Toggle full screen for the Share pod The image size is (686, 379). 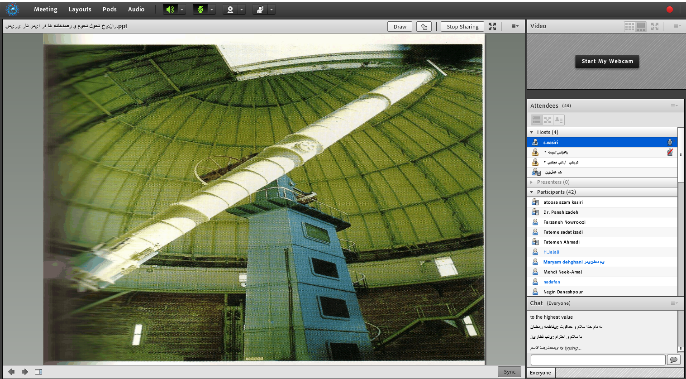pos(492,27)
